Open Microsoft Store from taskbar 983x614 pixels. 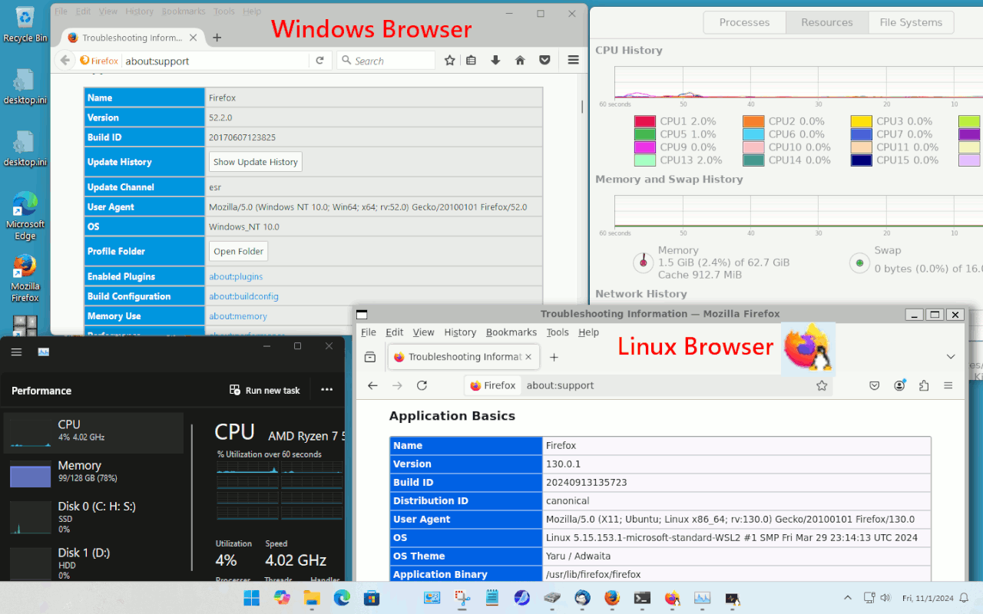tap(372, 597)
